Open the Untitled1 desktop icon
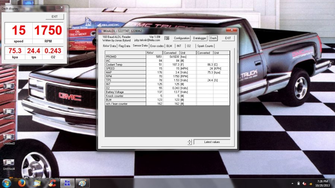Screen dimensions: 335x188 click(x=9, y=114)
